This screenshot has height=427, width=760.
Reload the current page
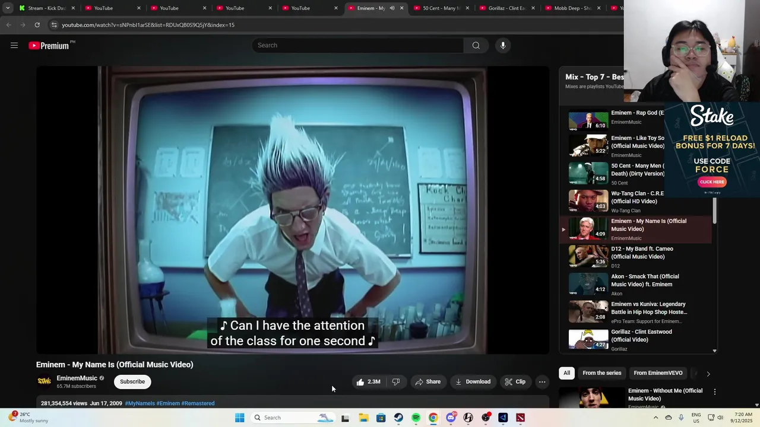click(37, 25)
